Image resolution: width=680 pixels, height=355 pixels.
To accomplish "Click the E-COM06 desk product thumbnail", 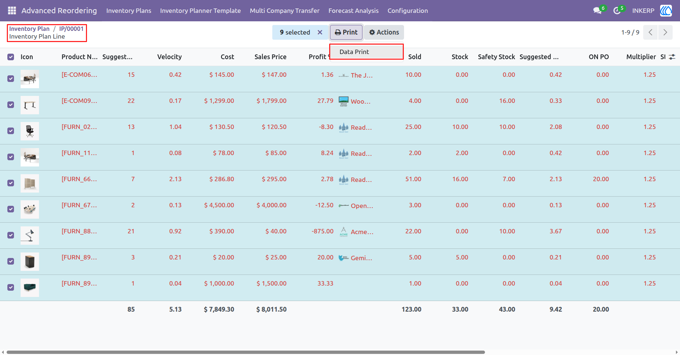I will [30, 79].
